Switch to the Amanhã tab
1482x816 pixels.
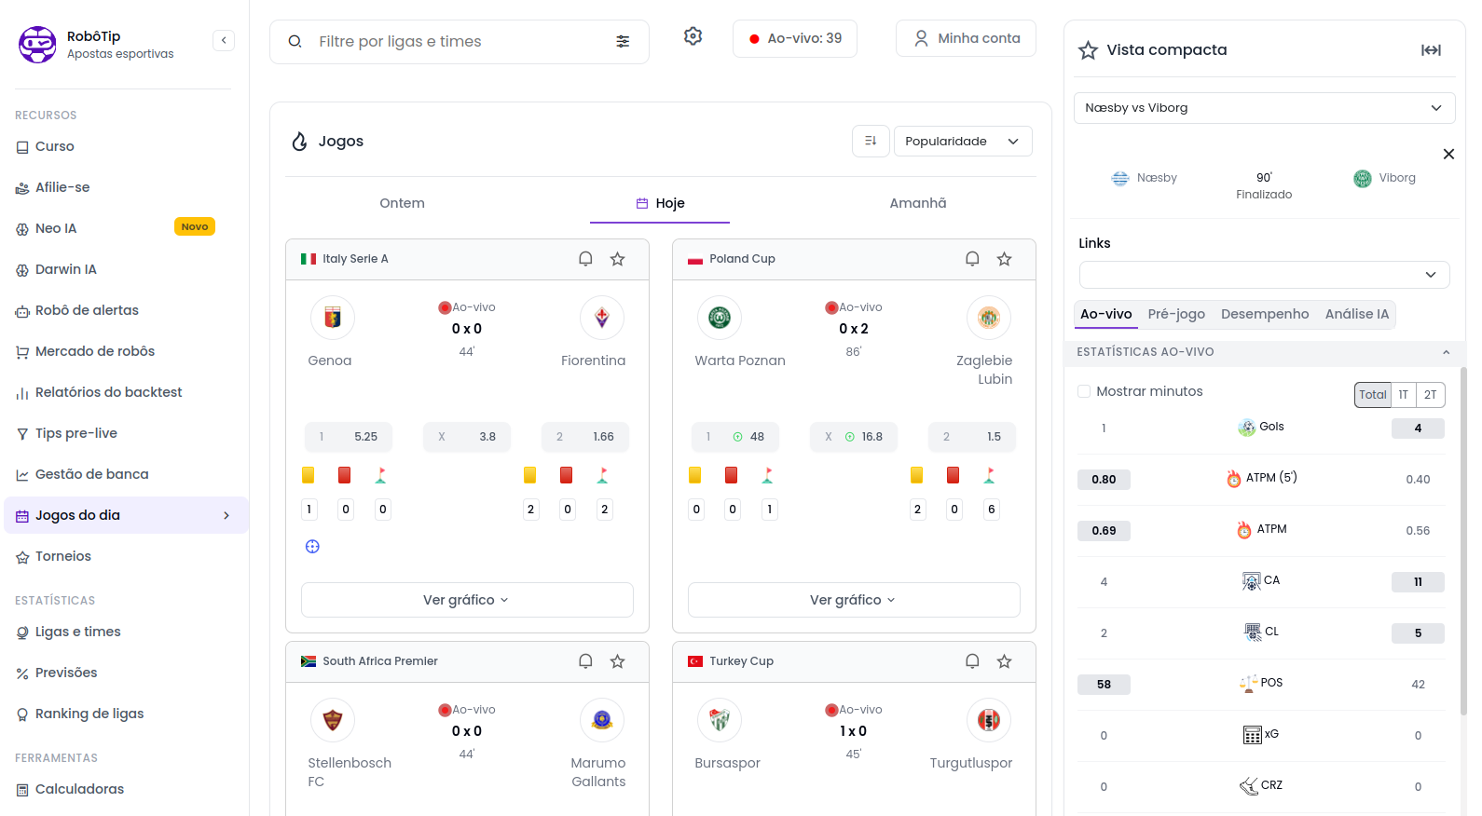pos(917,203)
